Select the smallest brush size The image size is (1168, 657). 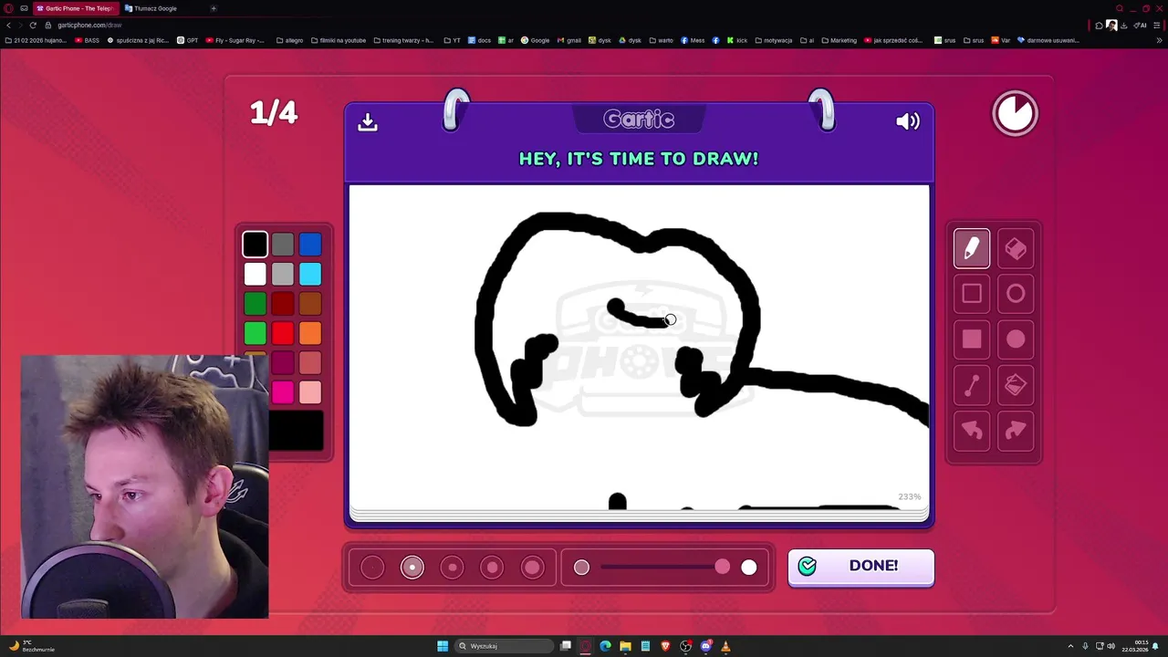(x=372, y=568)
